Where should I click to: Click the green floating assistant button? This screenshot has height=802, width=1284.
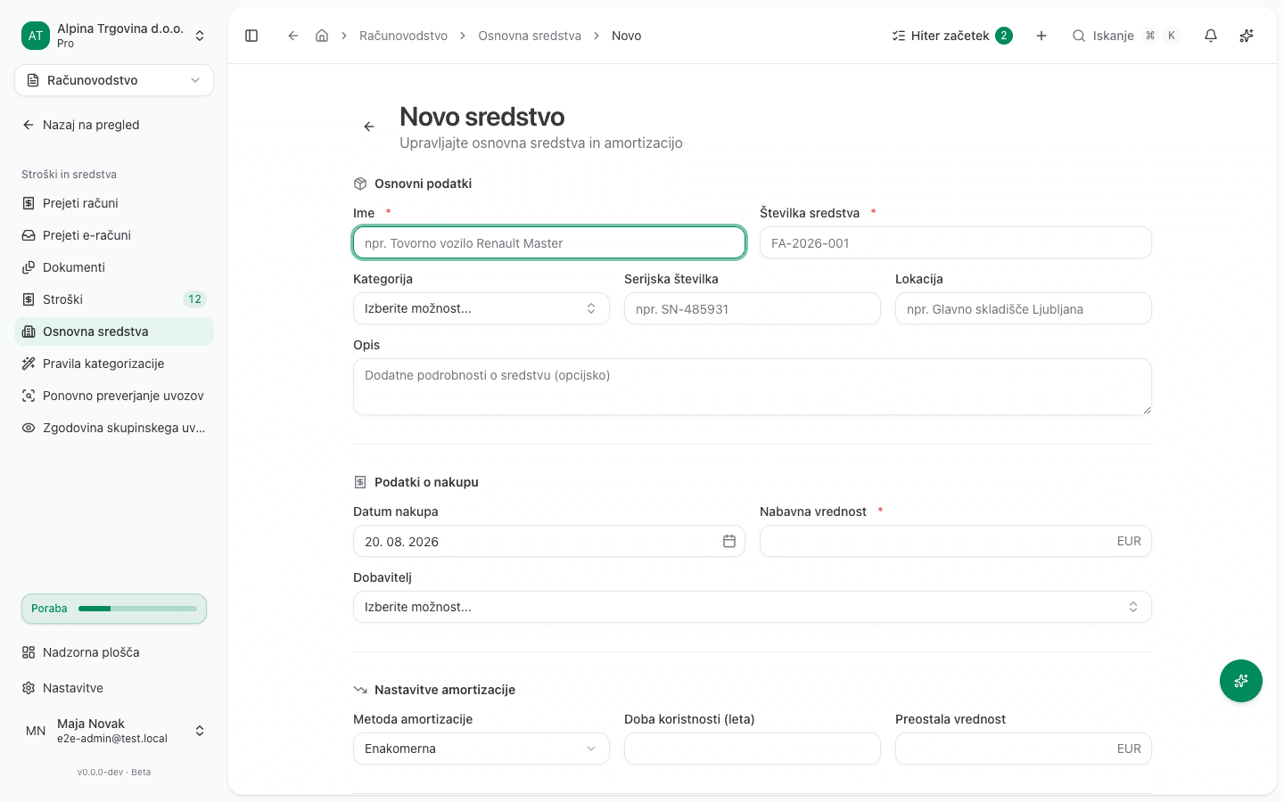1241,681
